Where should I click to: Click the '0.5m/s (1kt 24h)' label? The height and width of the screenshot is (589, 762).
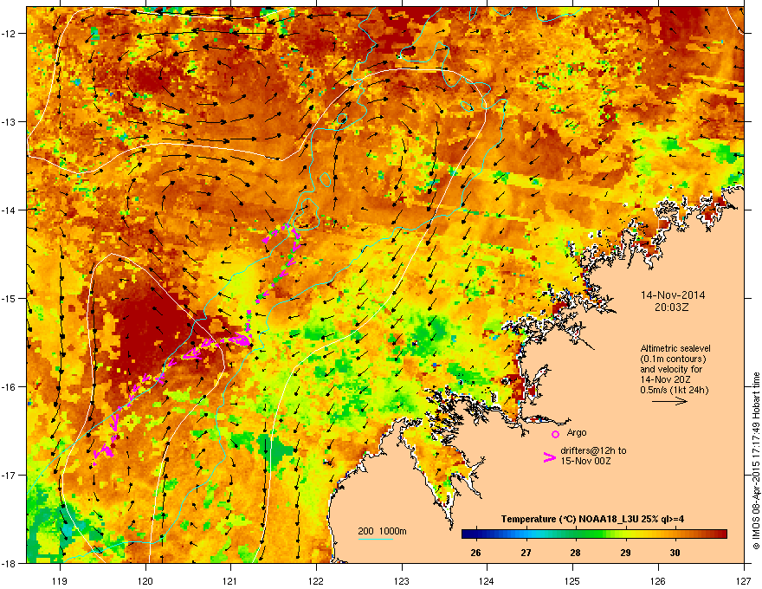[x=674, y=390]
